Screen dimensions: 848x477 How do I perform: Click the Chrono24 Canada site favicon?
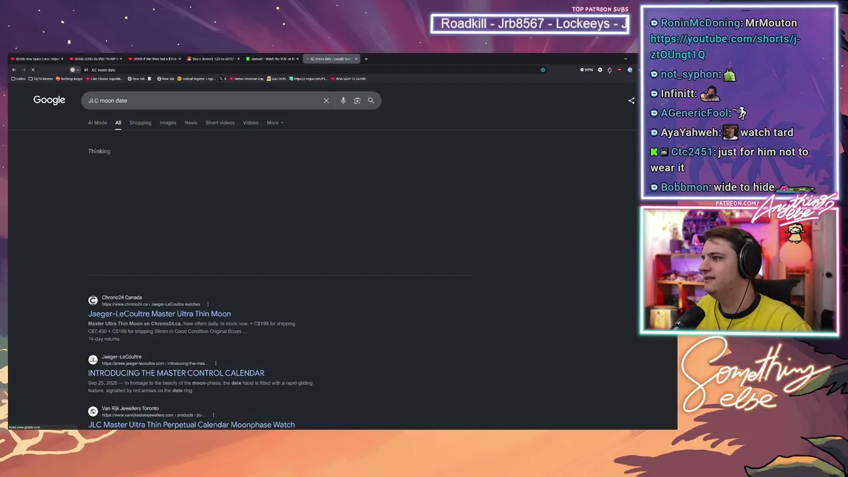(x=93, y=301)
